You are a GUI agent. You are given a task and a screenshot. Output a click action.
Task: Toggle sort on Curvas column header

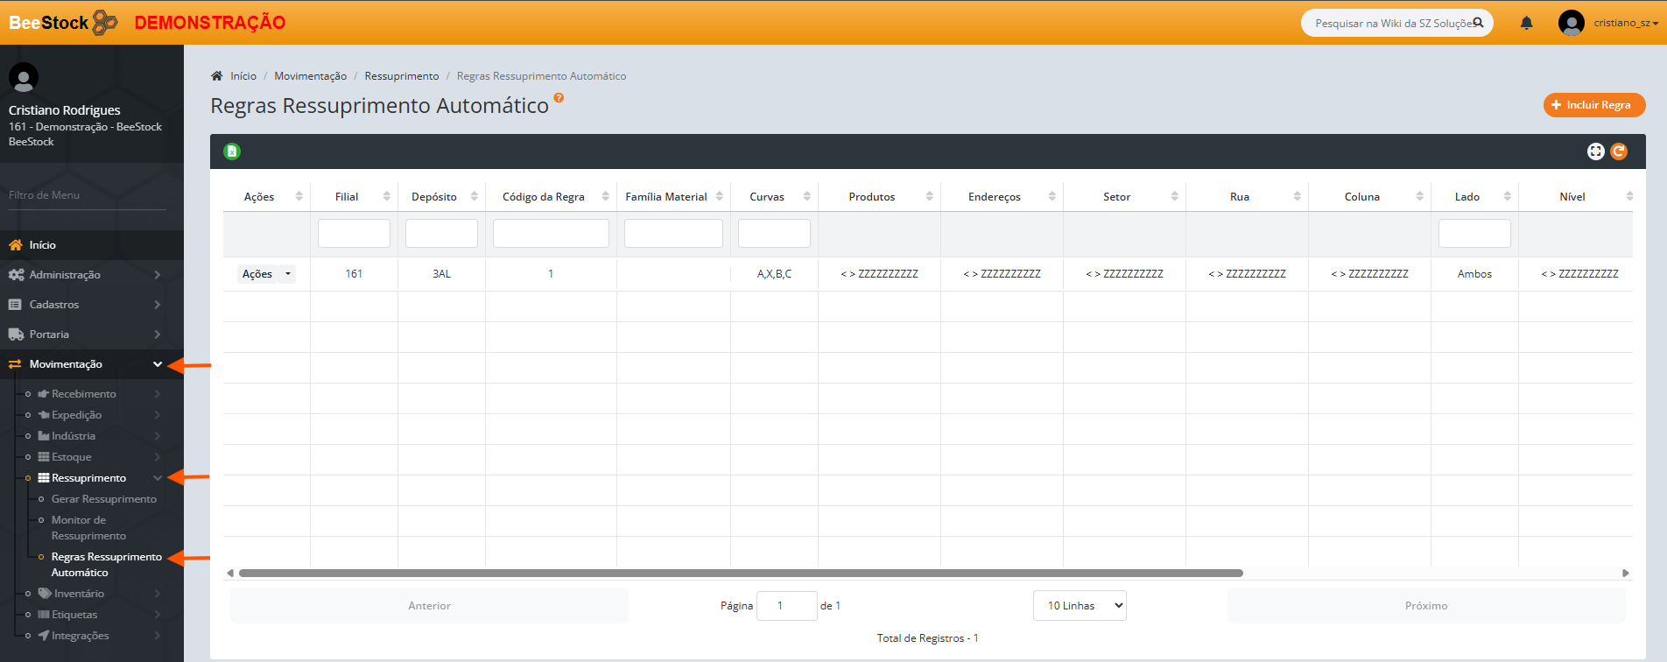click(774, 197)
